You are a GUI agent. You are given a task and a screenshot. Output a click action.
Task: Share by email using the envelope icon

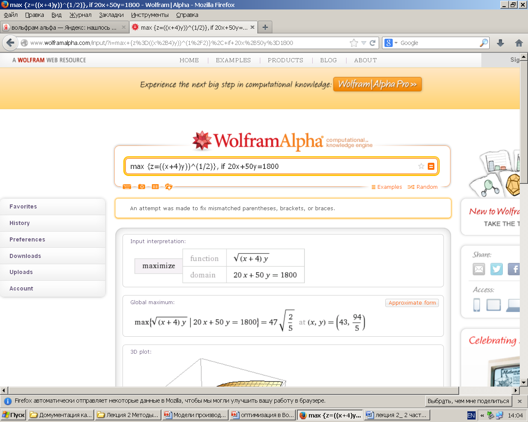[x=479, y=269]
